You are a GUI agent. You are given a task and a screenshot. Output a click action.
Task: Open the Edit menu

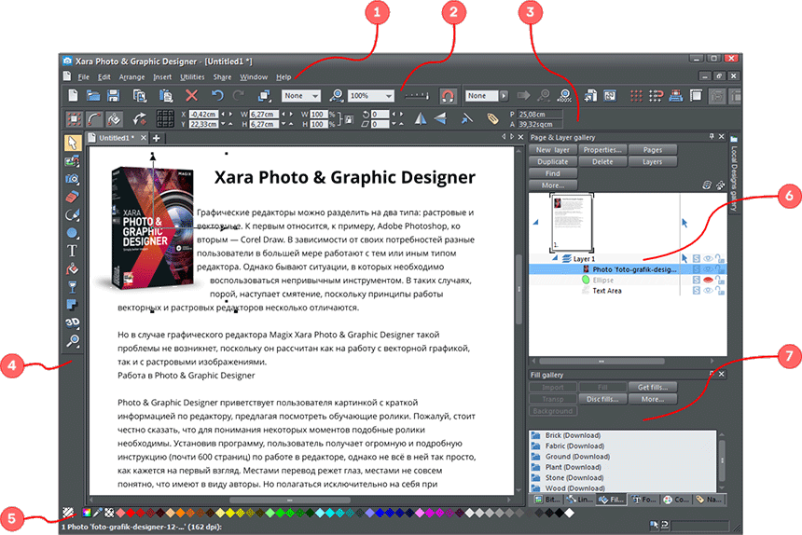(104, 77)
